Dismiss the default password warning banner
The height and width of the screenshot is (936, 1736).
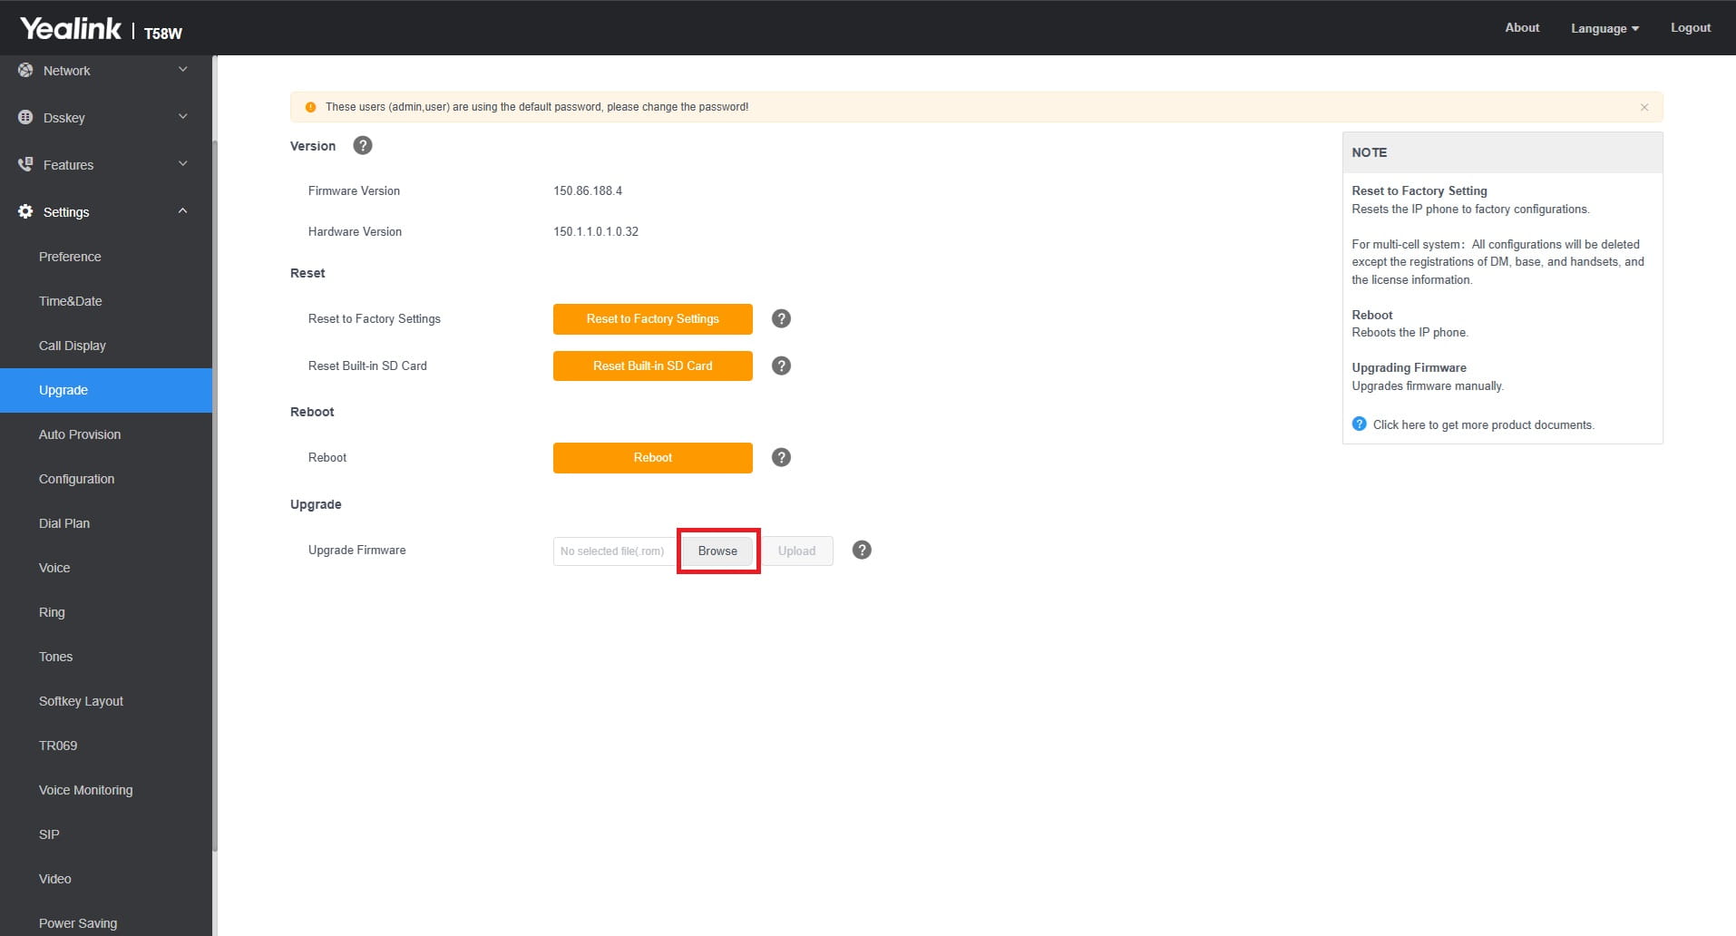1643,107
